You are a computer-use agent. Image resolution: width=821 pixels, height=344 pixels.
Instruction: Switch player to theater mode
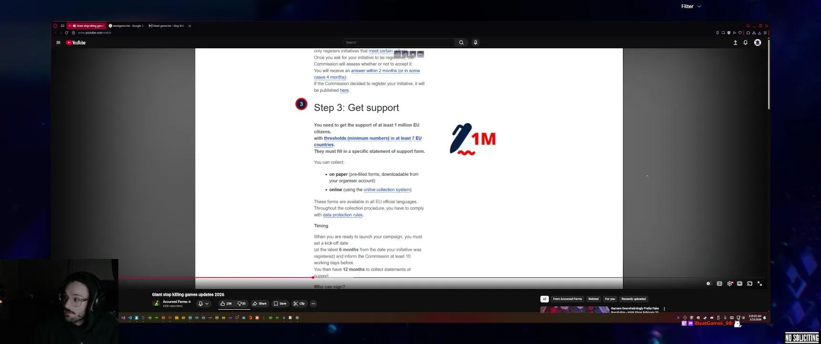pyautogui.click(x=739, y=283)
